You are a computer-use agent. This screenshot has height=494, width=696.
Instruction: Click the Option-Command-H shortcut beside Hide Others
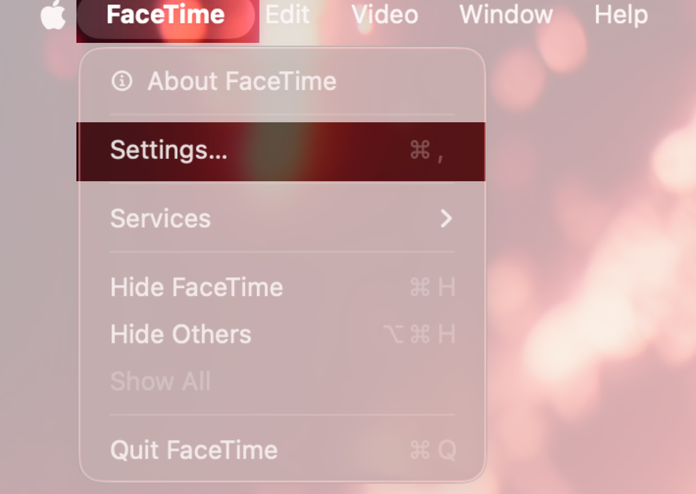click(x=422, y=334)
